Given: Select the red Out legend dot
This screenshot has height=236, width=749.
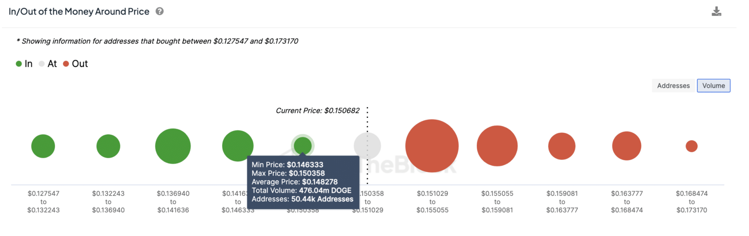Looking at the screenshot, I should [66, 63].
